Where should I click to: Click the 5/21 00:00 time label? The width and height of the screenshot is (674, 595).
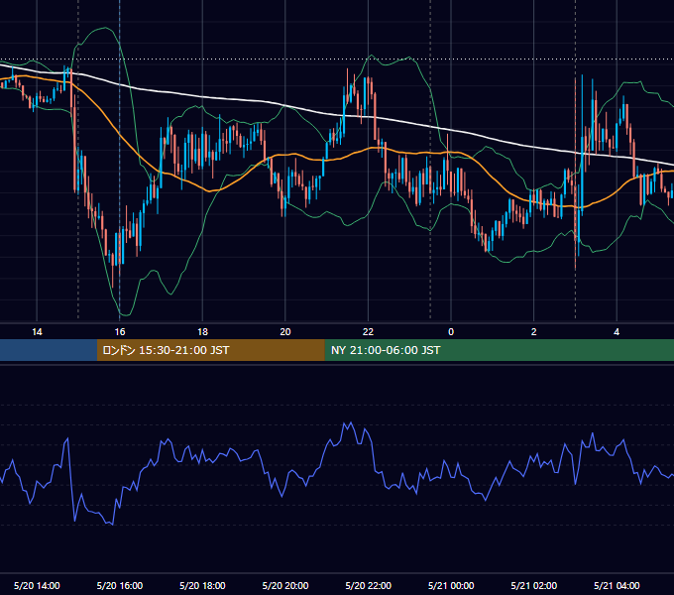coord(451,585)
